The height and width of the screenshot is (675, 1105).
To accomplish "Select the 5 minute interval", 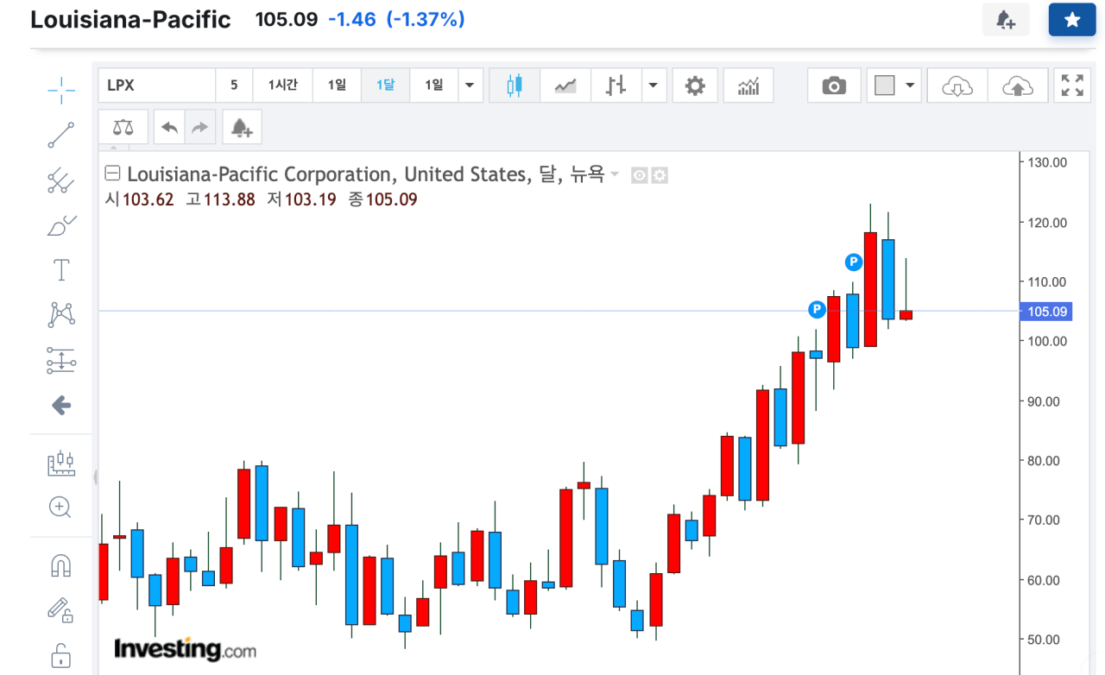I will tap(234, 85).
